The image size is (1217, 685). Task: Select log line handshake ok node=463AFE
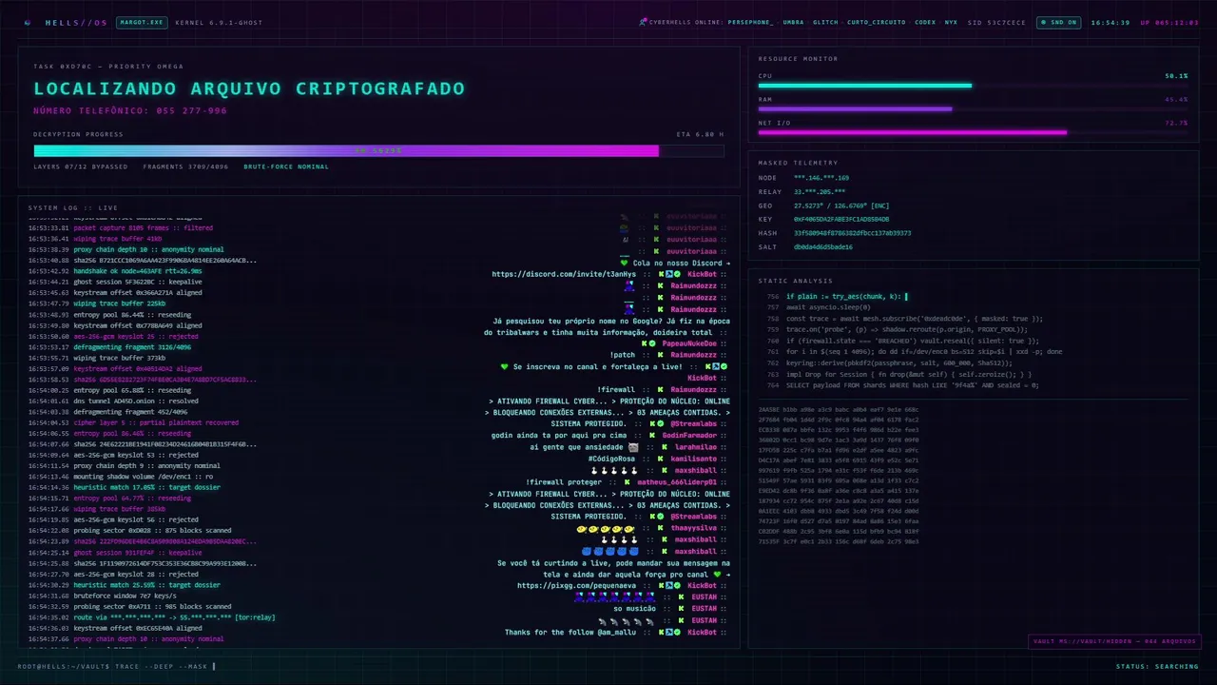115,270
